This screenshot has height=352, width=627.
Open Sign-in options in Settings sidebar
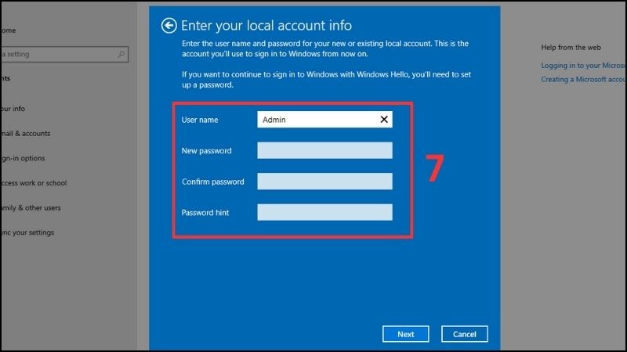23,158
